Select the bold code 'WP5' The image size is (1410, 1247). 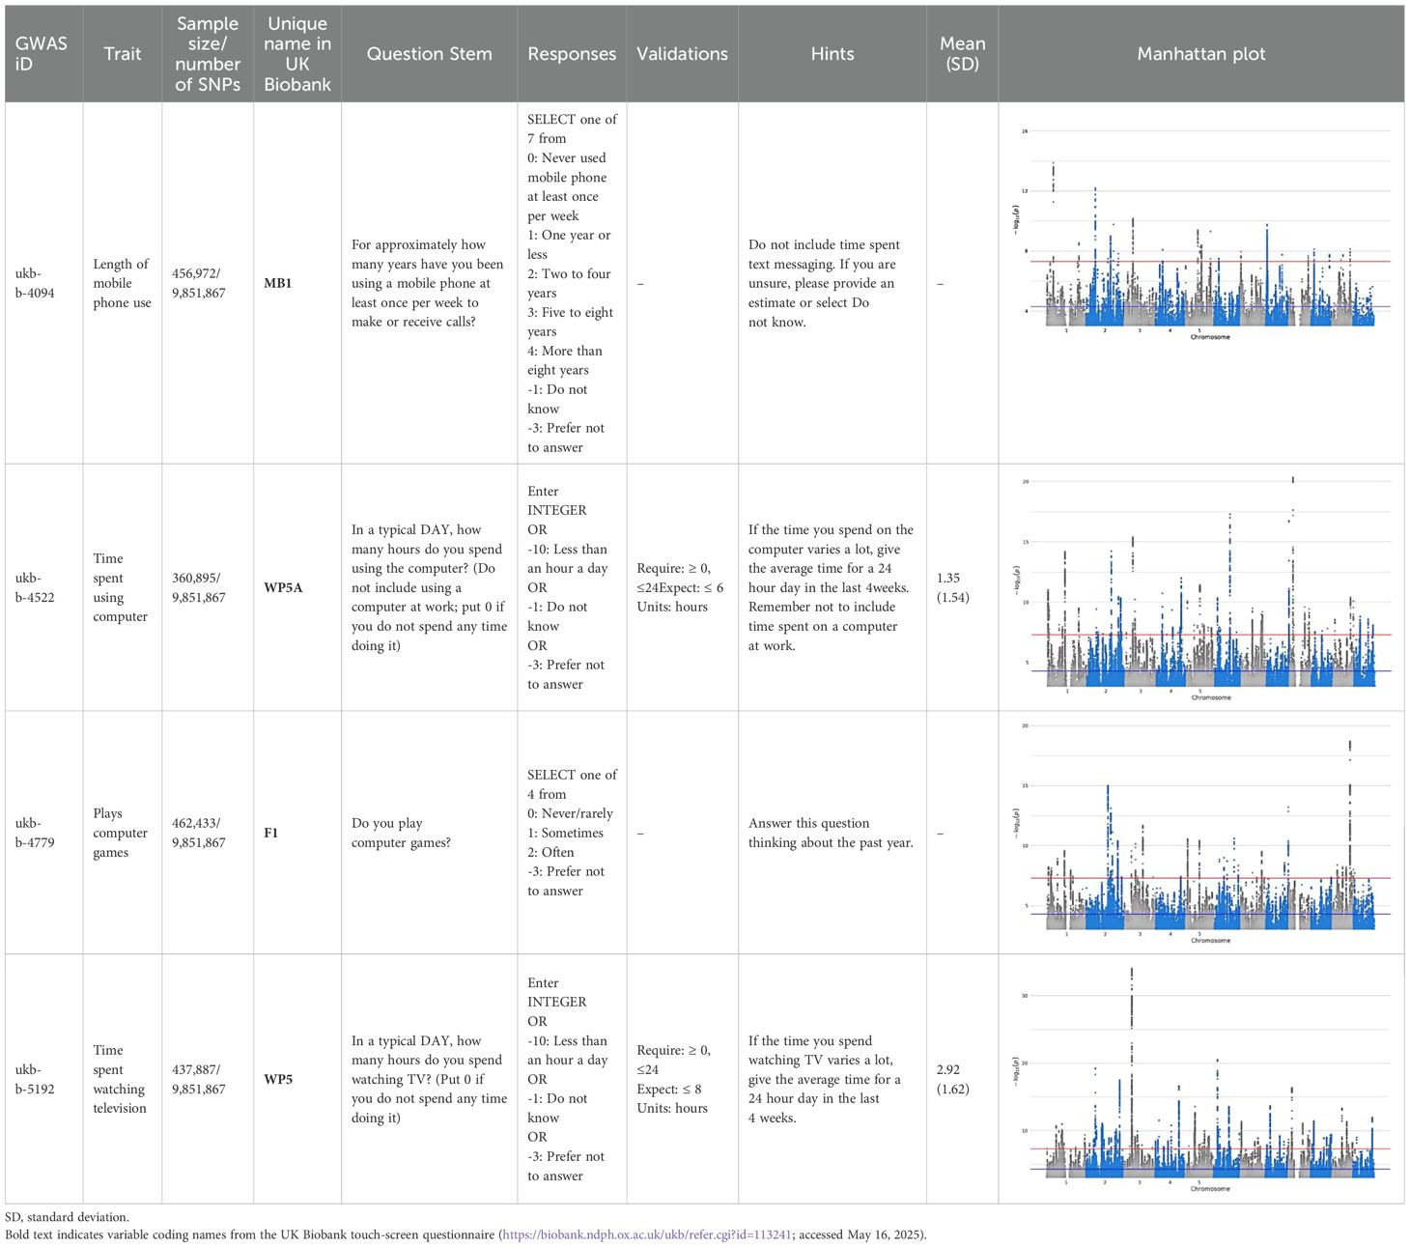(278, 1079)
